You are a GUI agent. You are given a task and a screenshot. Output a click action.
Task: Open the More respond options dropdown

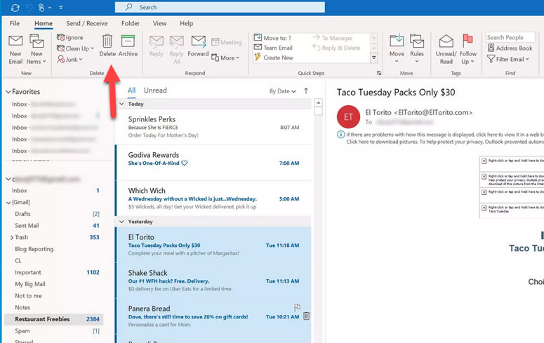225,58
